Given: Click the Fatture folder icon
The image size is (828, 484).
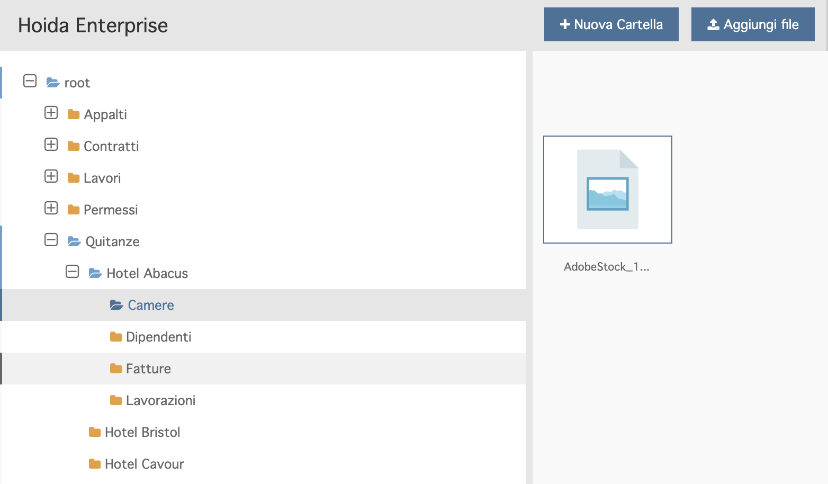Looking at the screenshot, I should tap(116, 369).
